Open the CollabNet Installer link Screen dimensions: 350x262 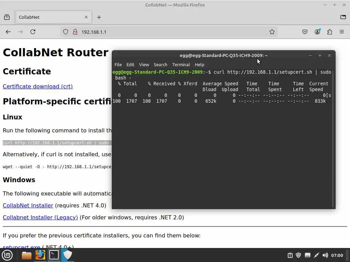click(28, 205)
